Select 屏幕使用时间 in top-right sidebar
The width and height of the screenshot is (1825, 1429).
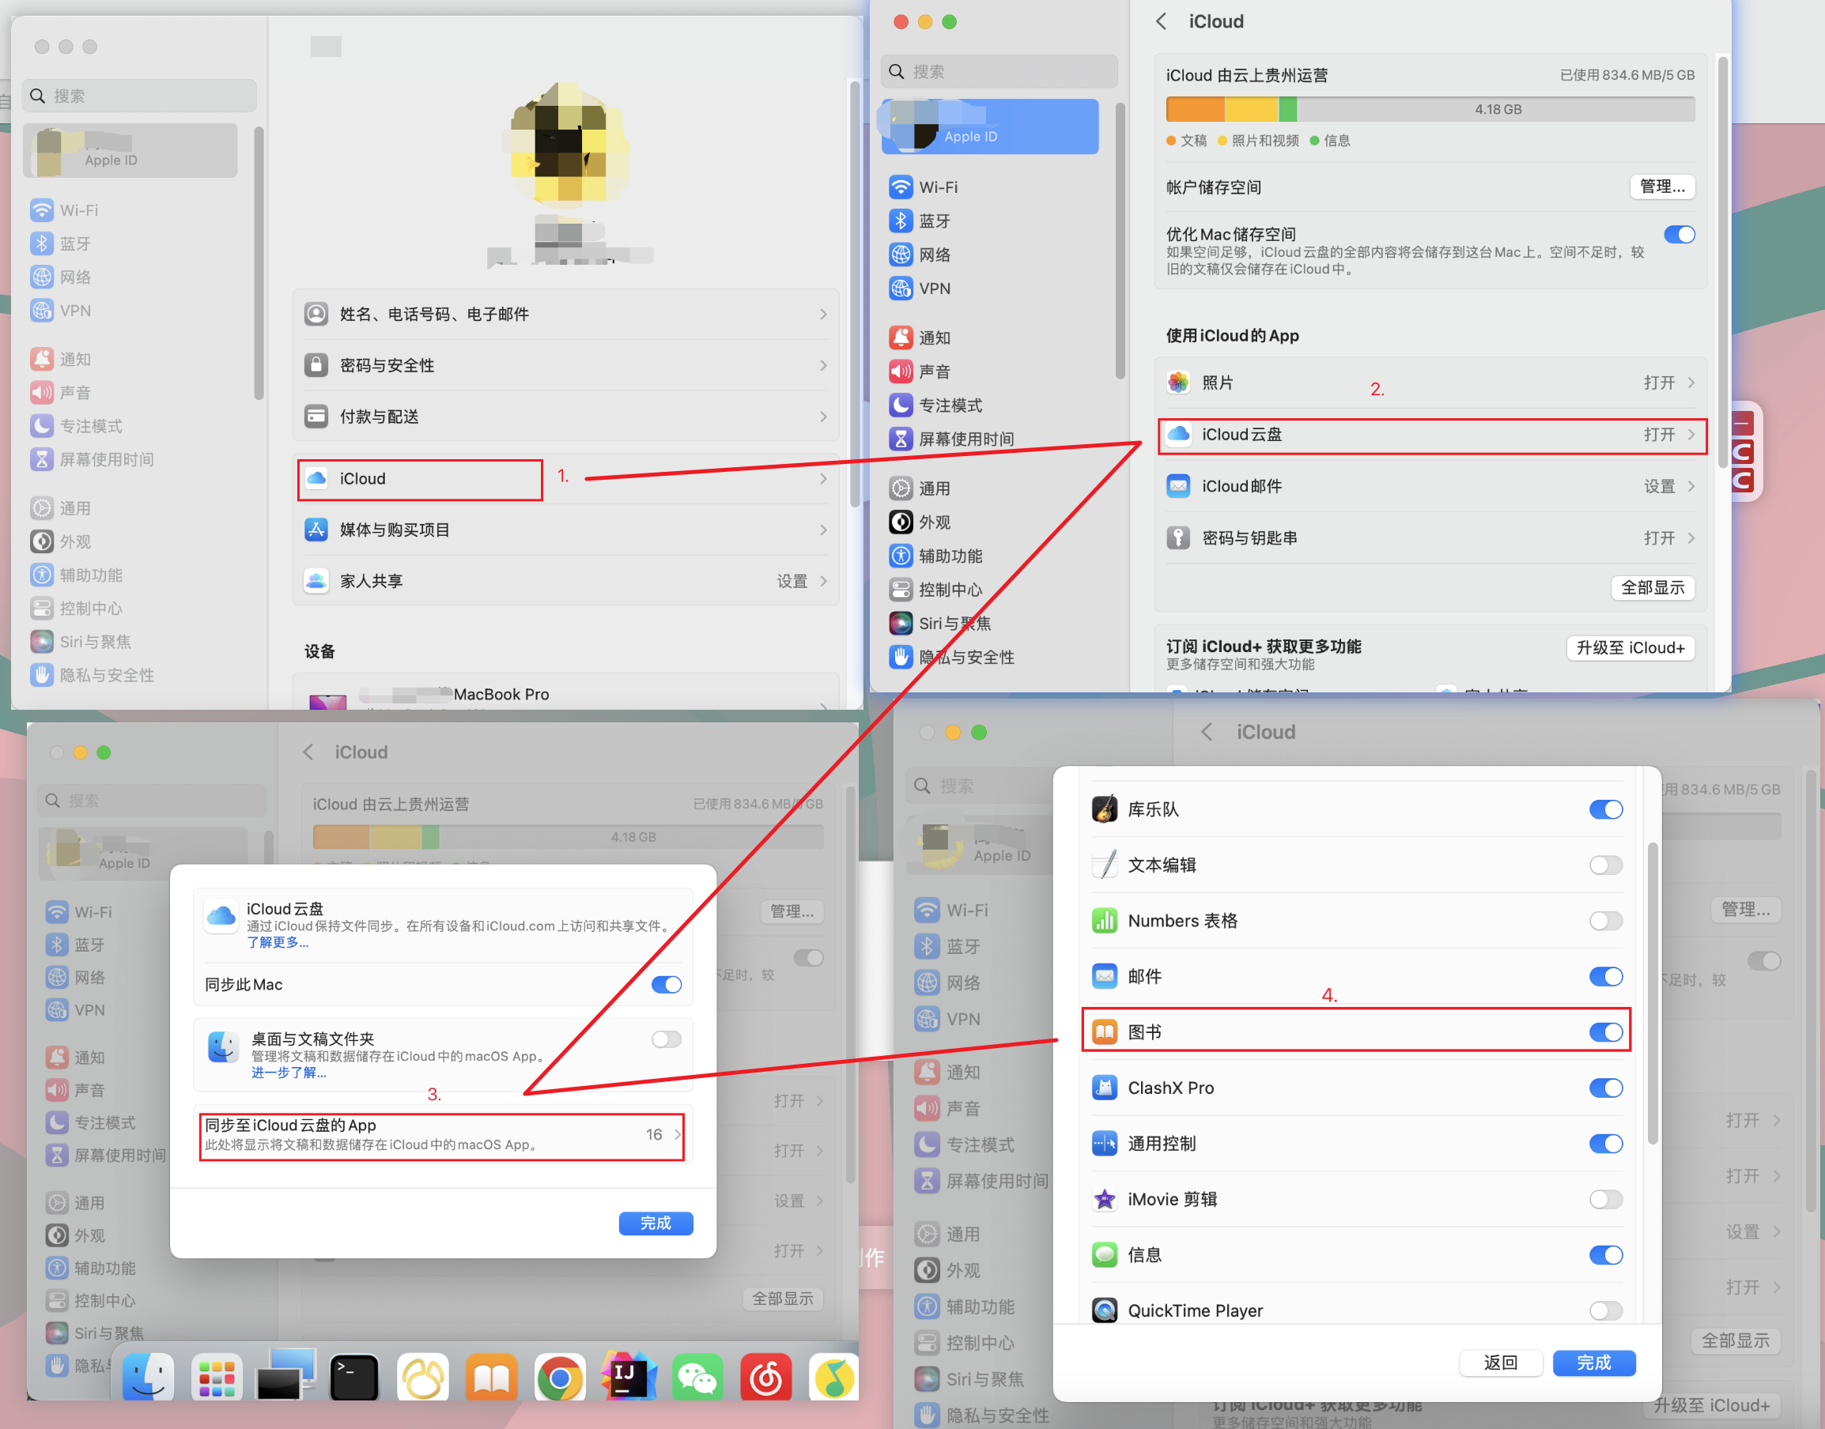coord(965,439)
